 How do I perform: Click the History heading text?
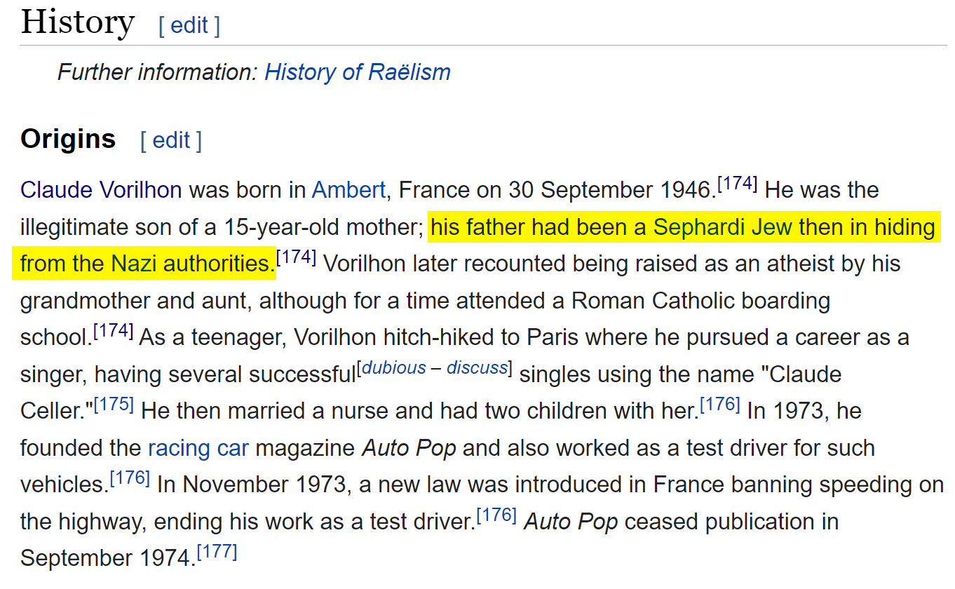77,22
